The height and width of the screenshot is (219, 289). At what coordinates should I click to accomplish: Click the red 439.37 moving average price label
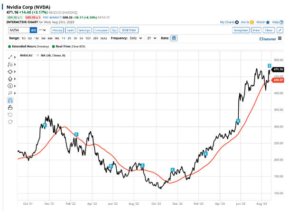point(278,80)
